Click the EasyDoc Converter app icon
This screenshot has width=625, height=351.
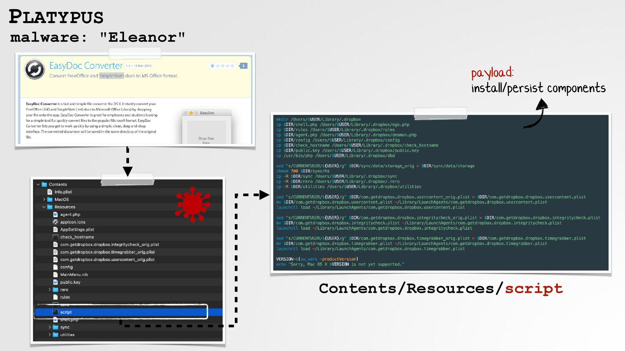point(35,69)
